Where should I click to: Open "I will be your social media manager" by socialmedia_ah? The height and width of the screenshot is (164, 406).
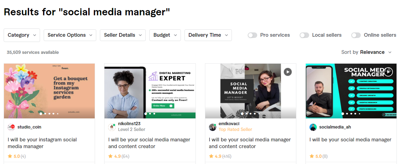coord(350,140)
